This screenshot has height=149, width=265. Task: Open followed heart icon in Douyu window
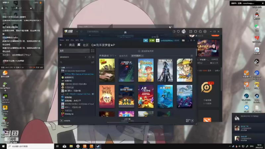(x=178, y=31)
